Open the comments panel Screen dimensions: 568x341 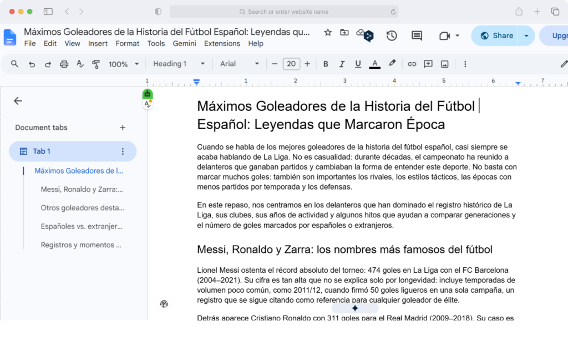coord(417,35)
